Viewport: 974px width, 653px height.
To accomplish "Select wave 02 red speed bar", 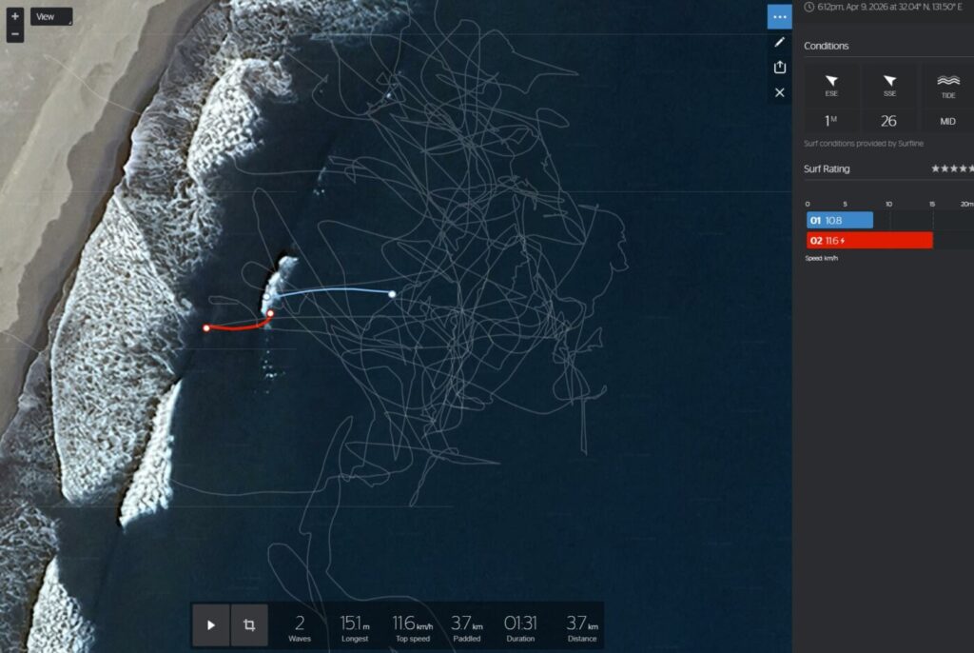I will pos(869,241).
